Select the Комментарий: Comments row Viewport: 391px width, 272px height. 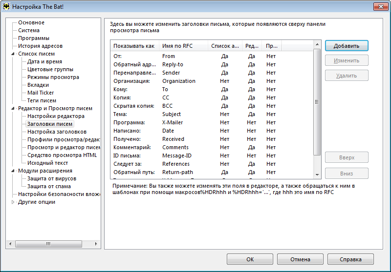[212, 147]
